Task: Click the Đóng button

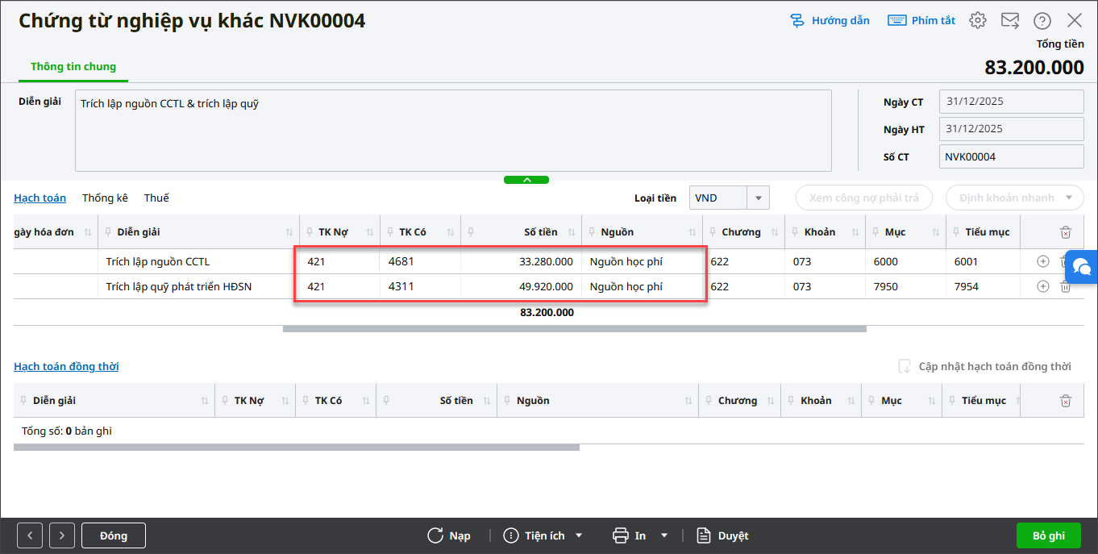Action: point(114,535)
